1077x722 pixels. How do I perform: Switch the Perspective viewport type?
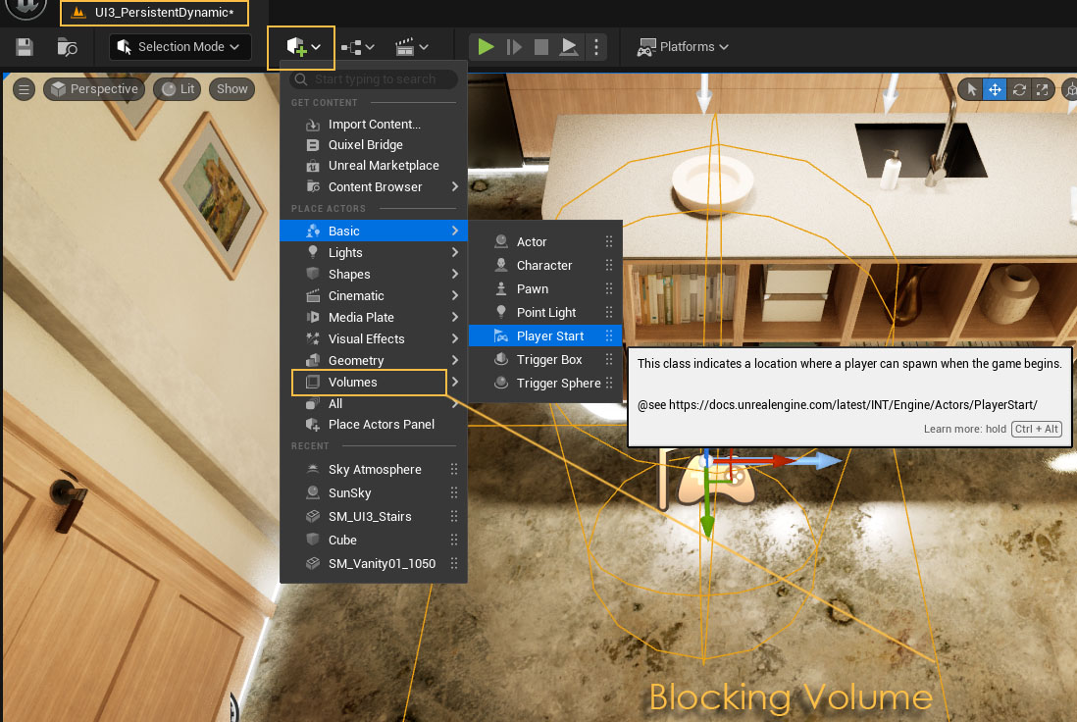click(94, 89)
